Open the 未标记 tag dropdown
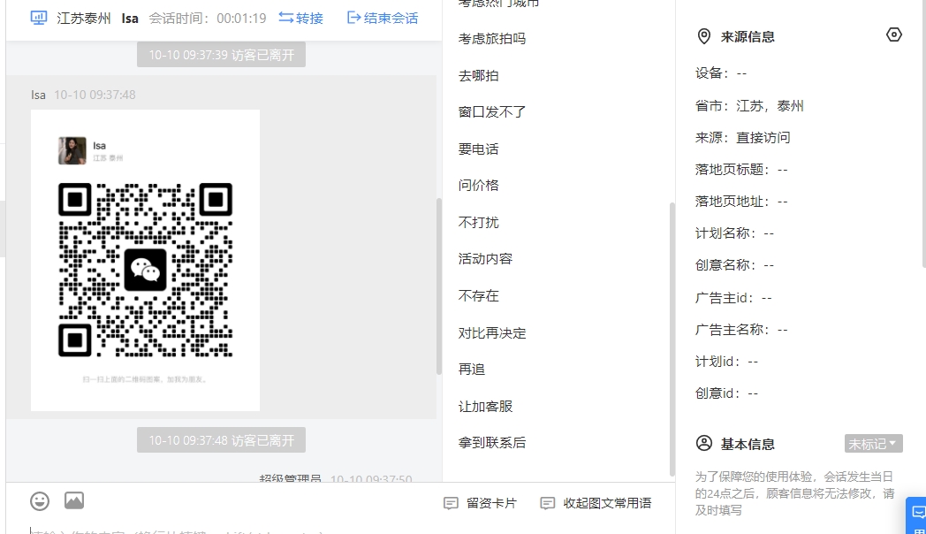 click(874, 444)
